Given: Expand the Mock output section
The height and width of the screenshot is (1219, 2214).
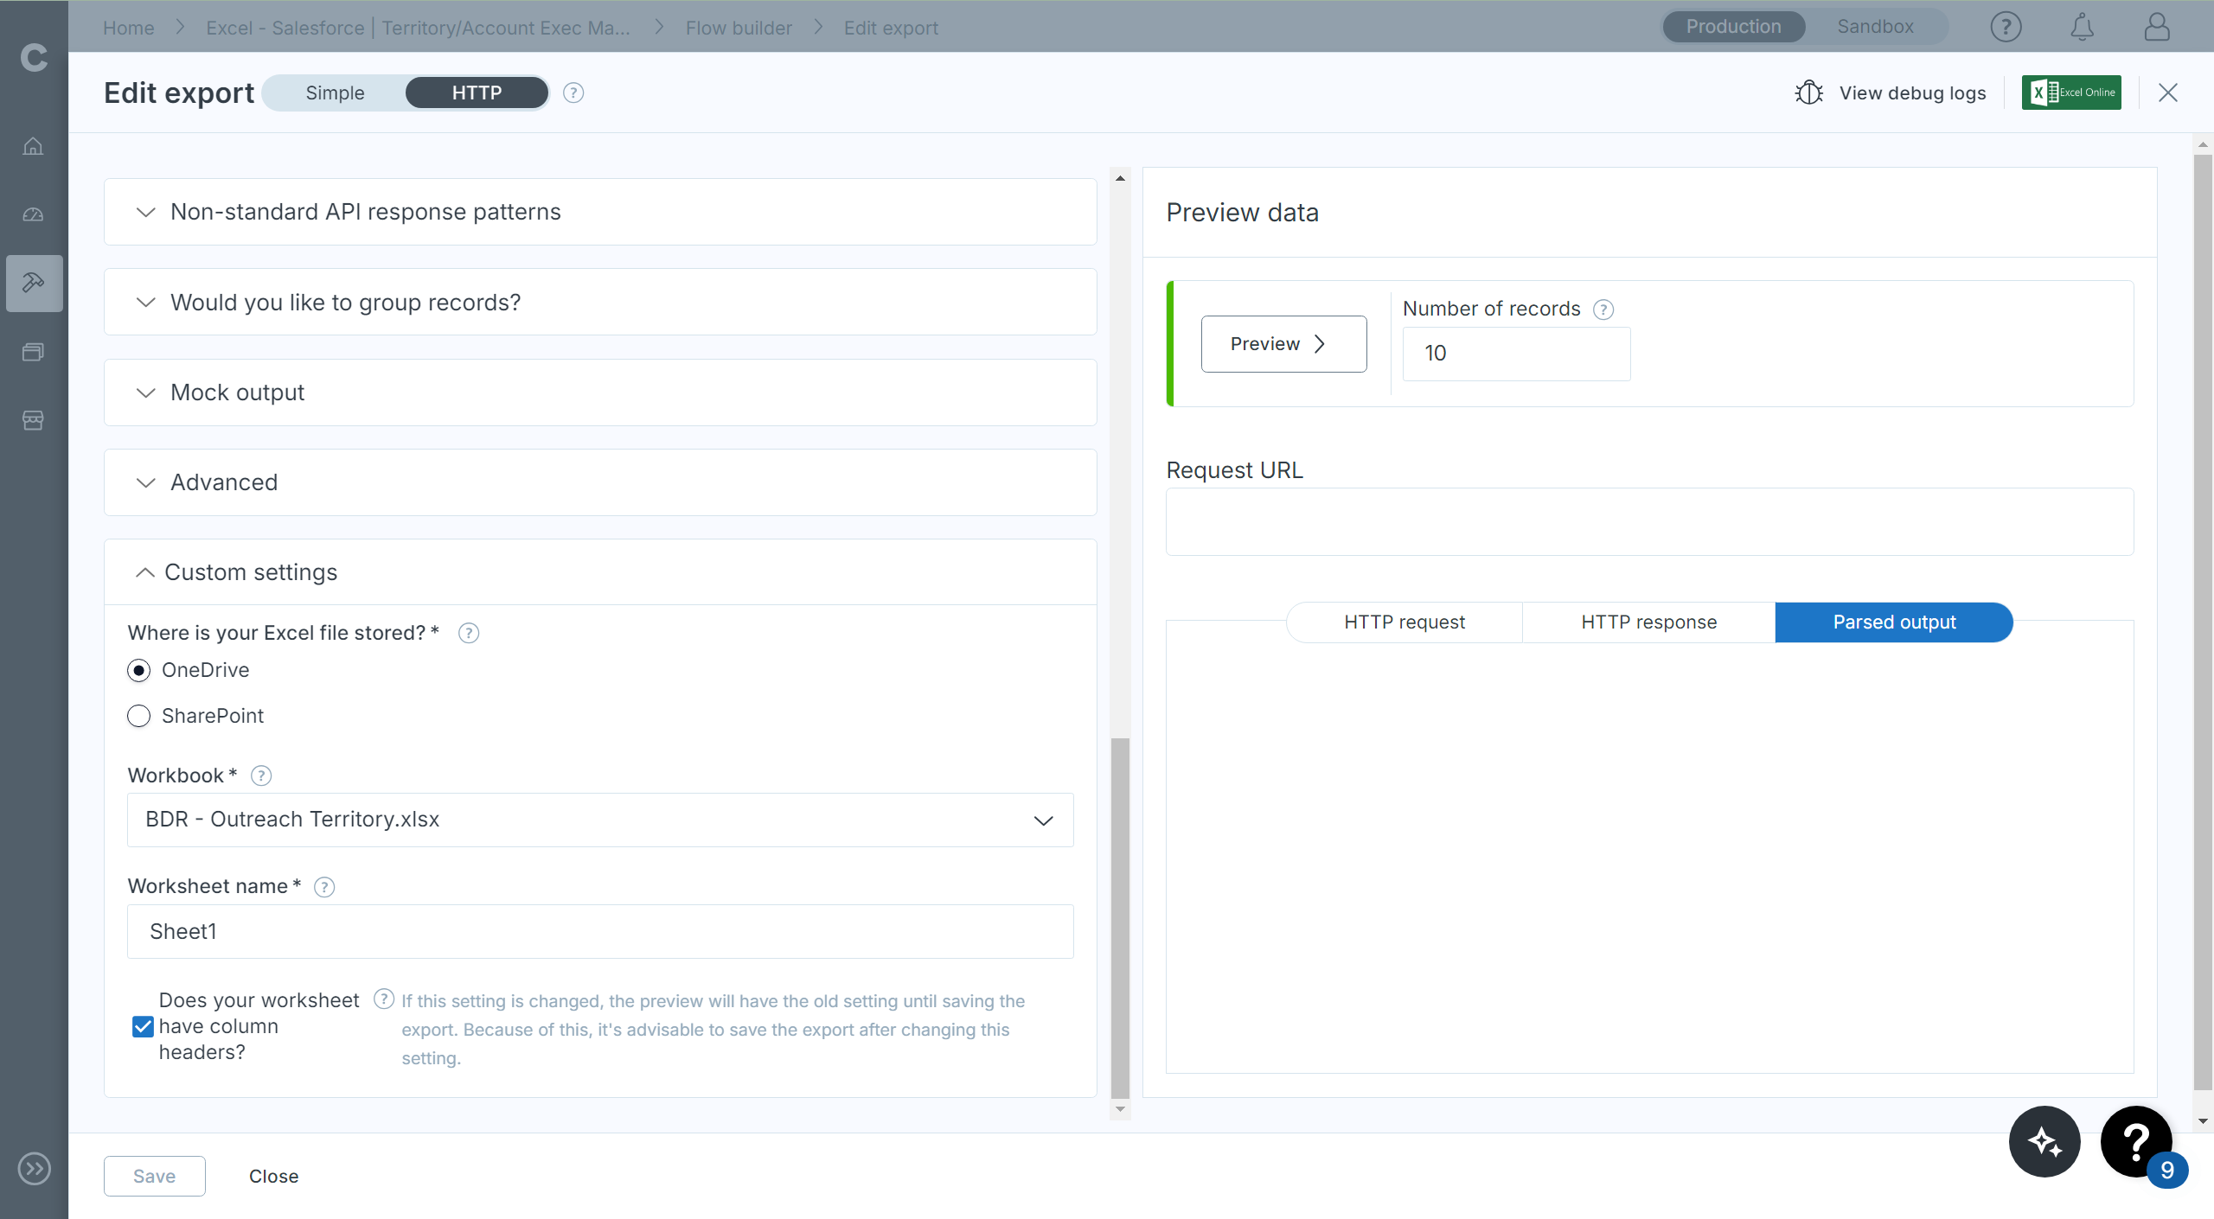Looking at the screenshot, I should (600, 393).
